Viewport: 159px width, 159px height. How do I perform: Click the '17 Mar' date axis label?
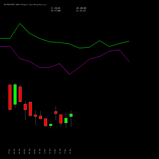(x=65, y=151)
